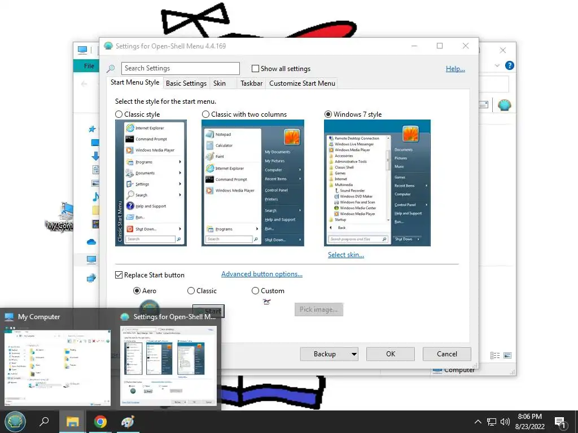This screenshot has width=578, height=433.
Task: Open Start Menu Style tab
Action: coord(135,82)
